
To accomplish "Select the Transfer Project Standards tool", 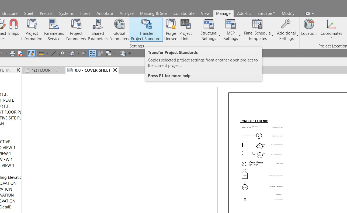I will [146, 30].
